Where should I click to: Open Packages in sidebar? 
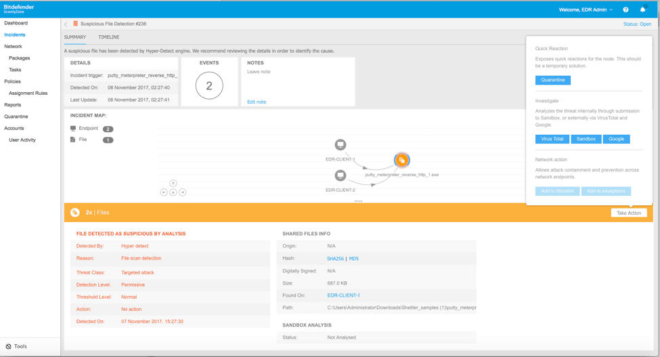point(20,58)
